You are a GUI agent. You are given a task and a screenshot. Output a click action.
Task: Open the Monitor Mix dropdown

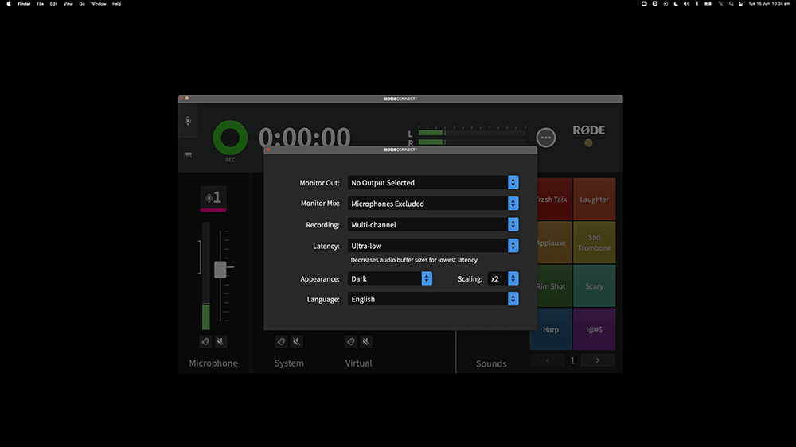pyautogui.click(x=433, y=204)
